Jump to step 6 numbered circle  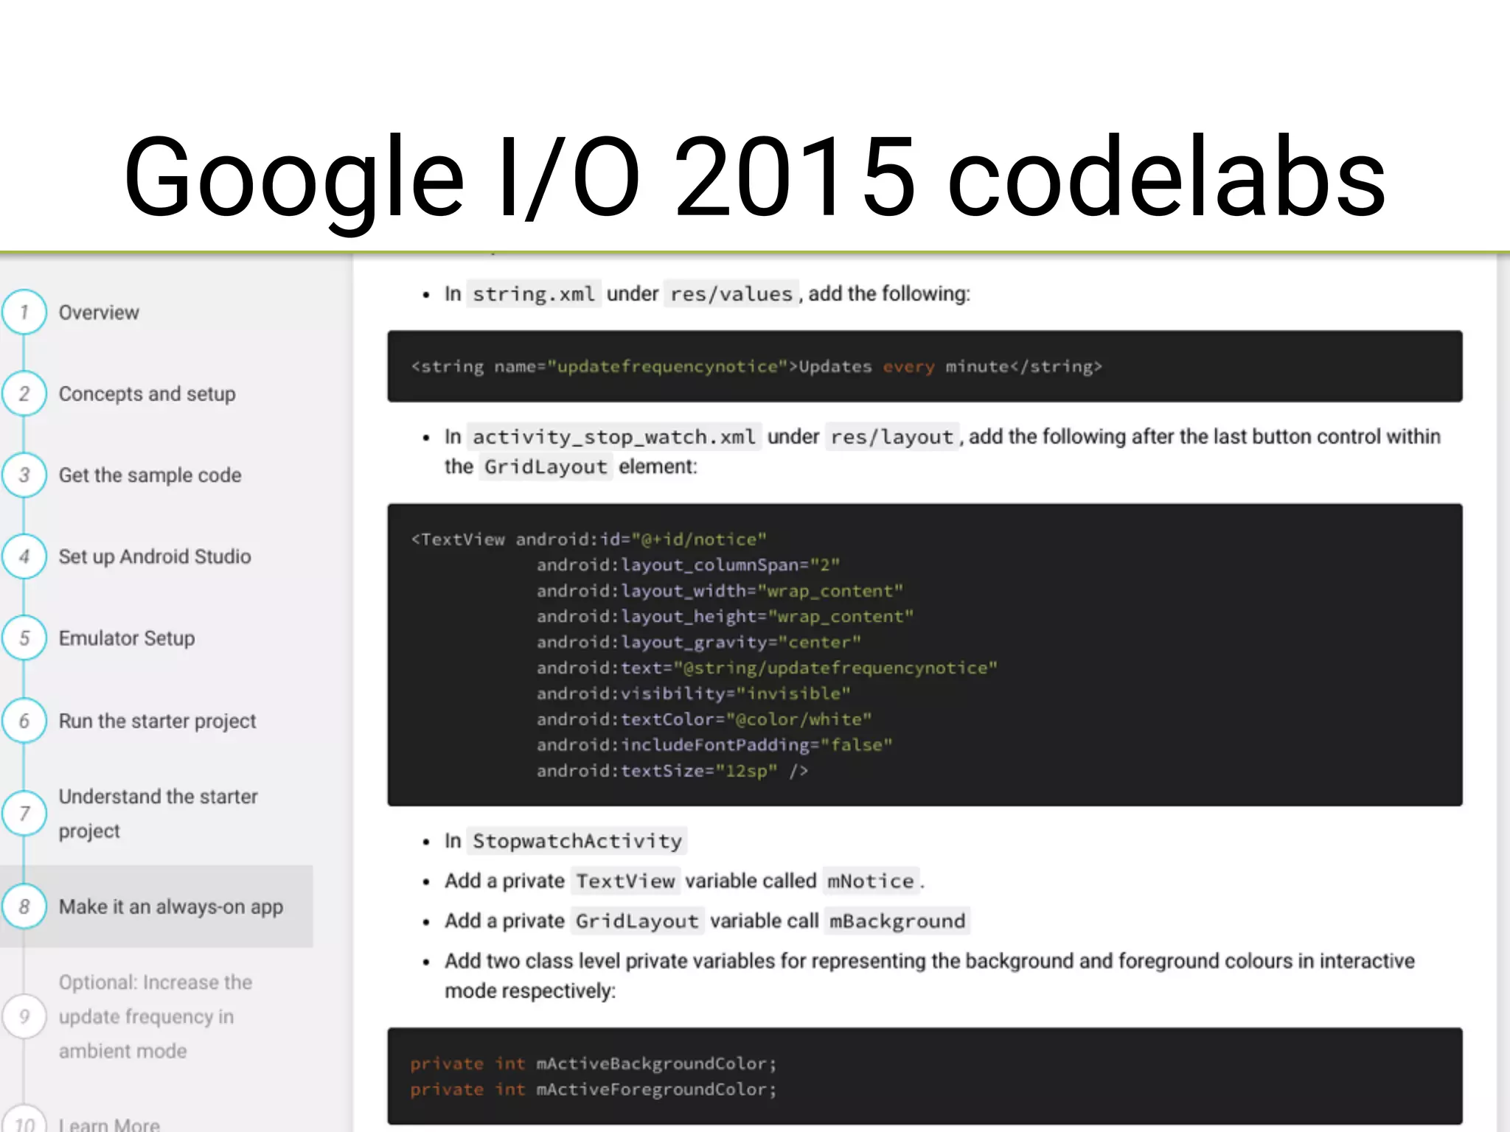[x=24, y=721]
